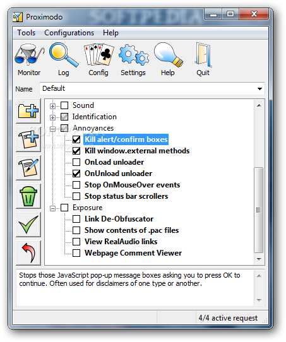Open the Configurations menu
The height and width of the screenshot is (342, 286).
[69, 33]
